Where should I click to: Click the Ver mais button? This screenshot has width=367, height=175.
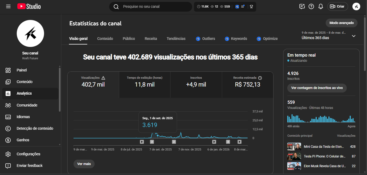pos(84,164)
